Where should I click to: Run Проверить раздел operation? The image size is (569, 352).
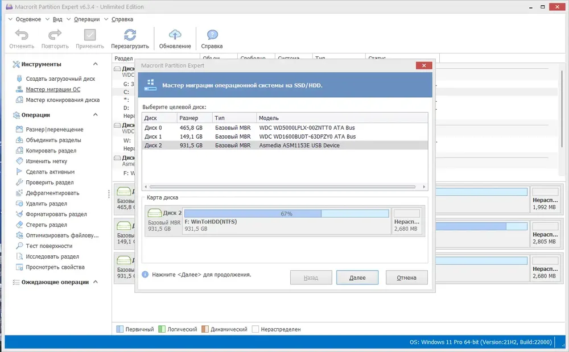tap(50, 183)
